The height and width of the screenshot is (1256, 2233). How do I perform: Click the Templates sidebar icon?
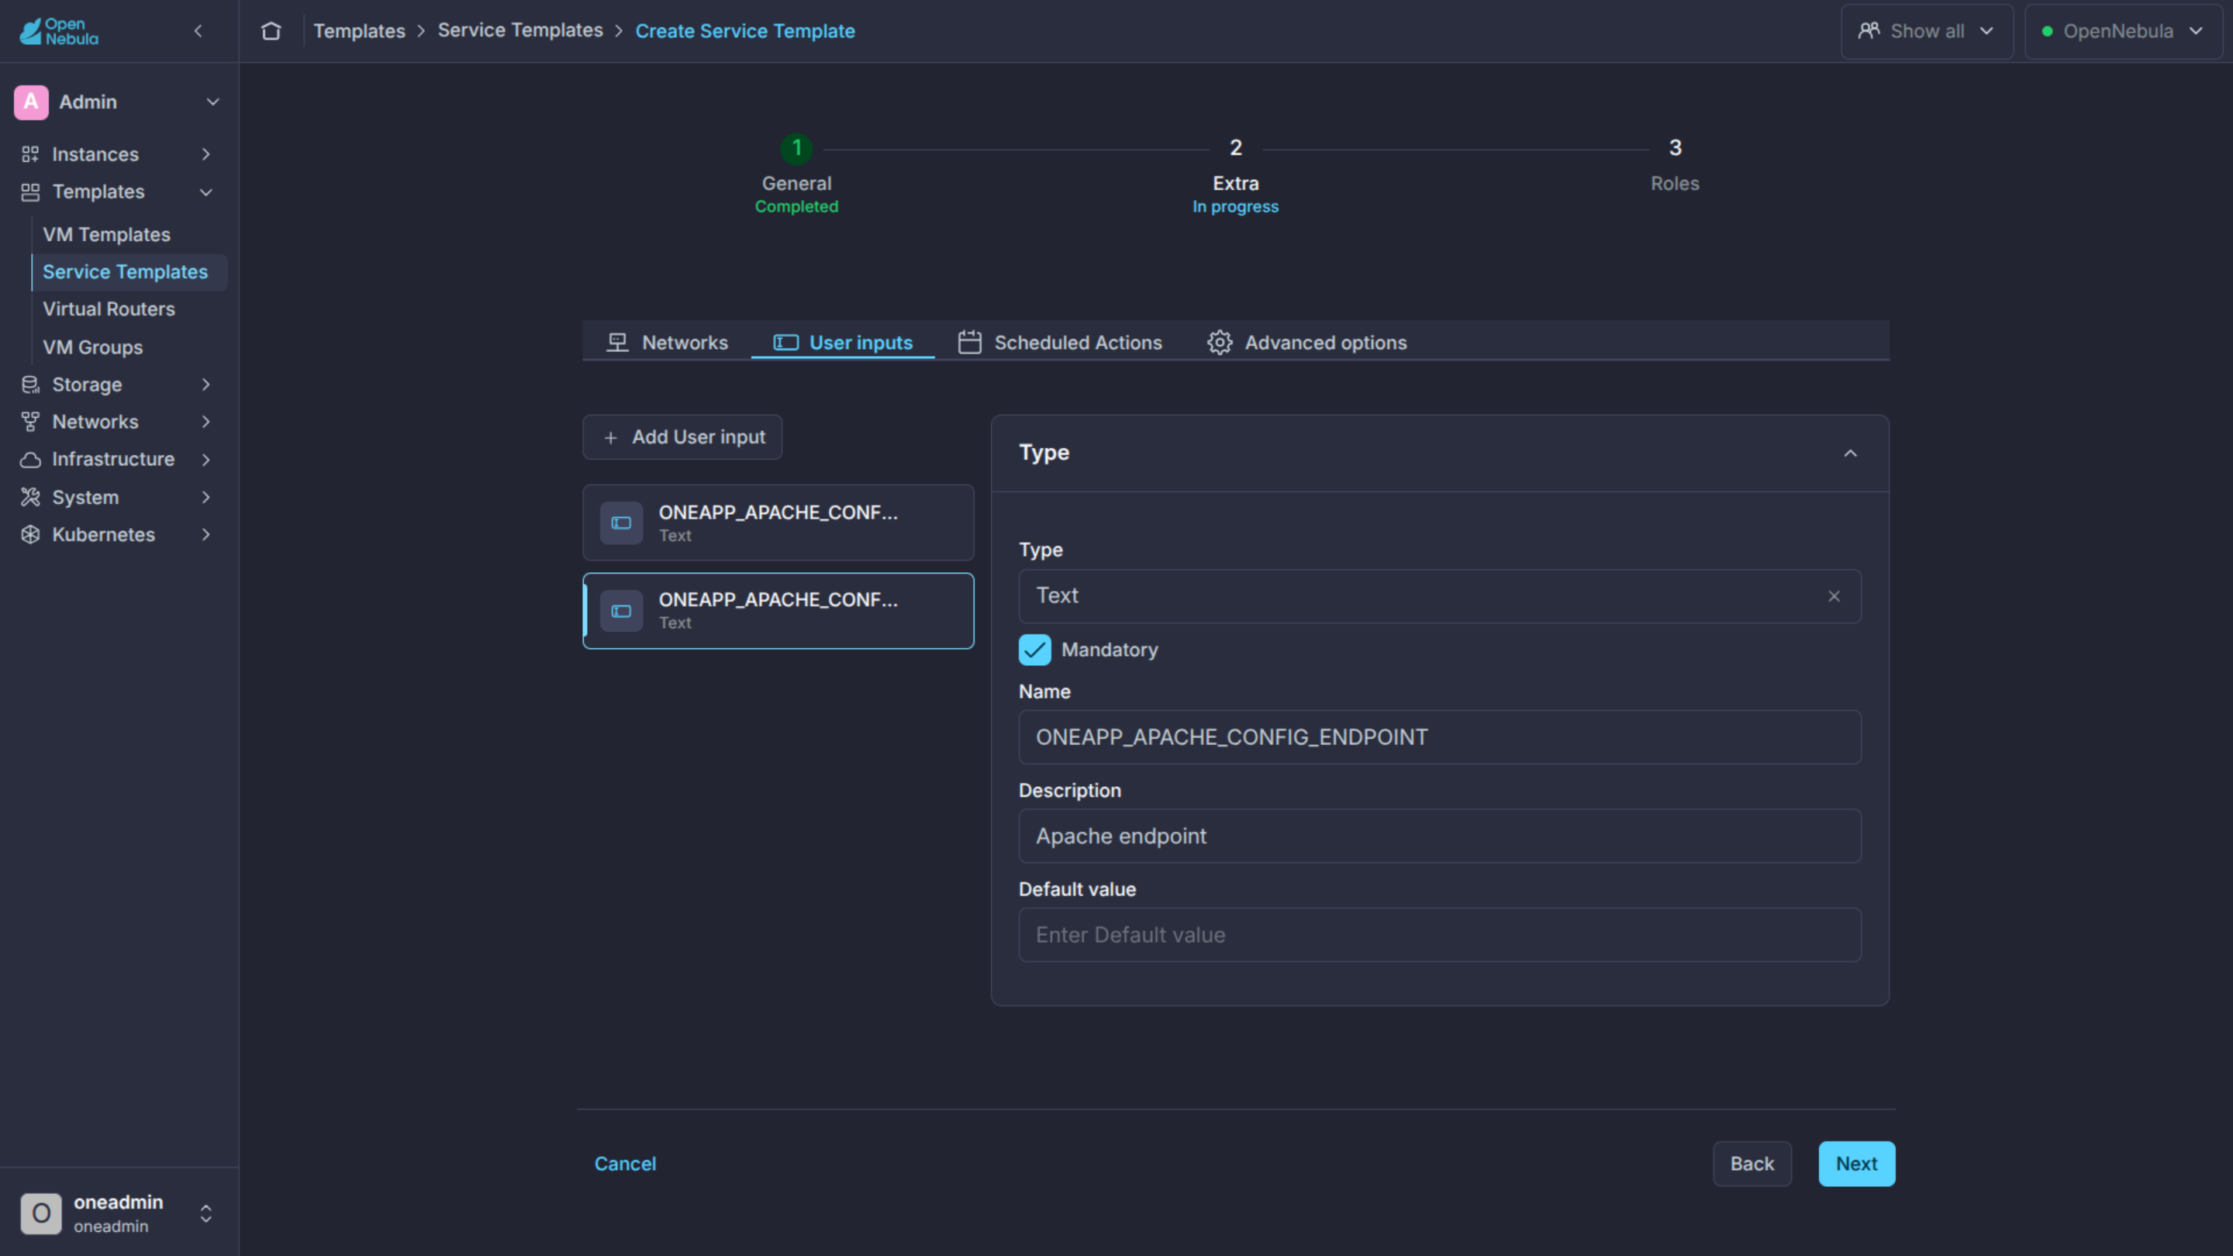(30, 192)
